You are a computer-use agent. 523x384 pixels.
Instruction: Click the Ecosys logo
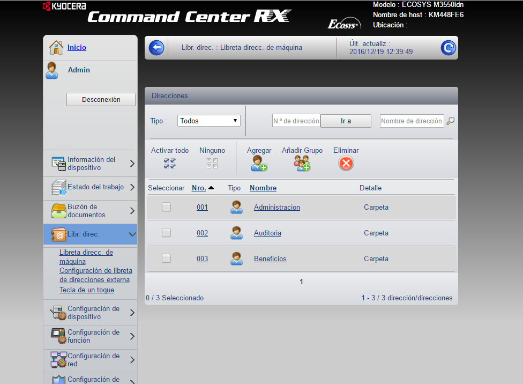tap(344, 24)
